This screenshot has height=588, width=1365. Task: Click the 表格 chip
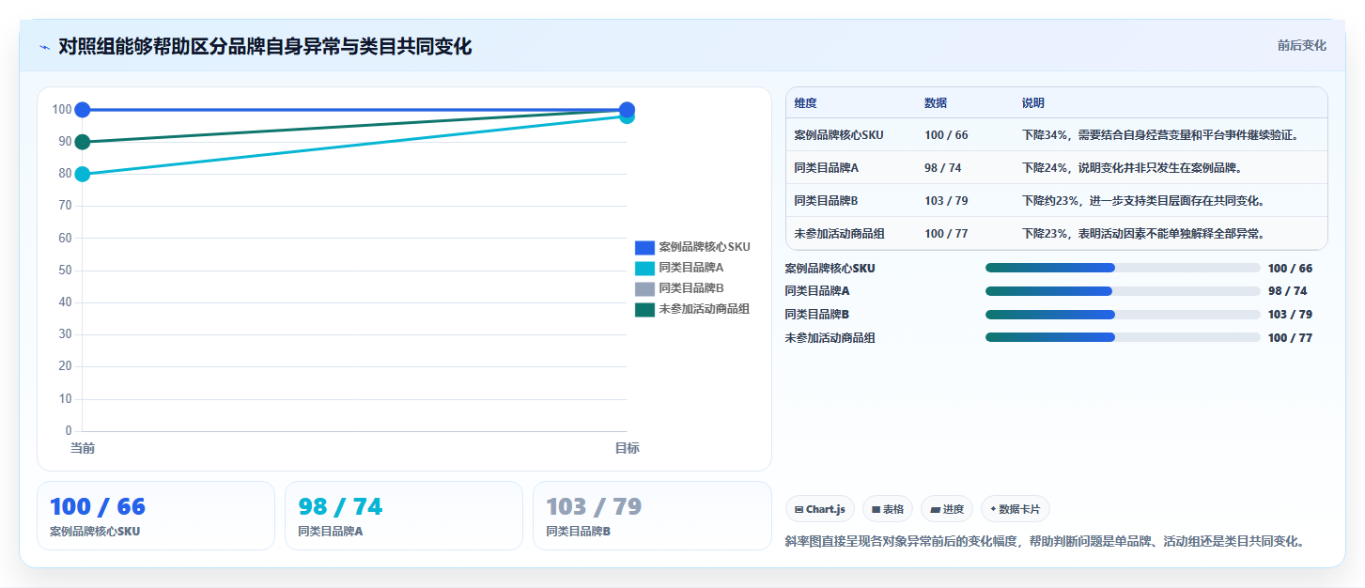point(887,509)
